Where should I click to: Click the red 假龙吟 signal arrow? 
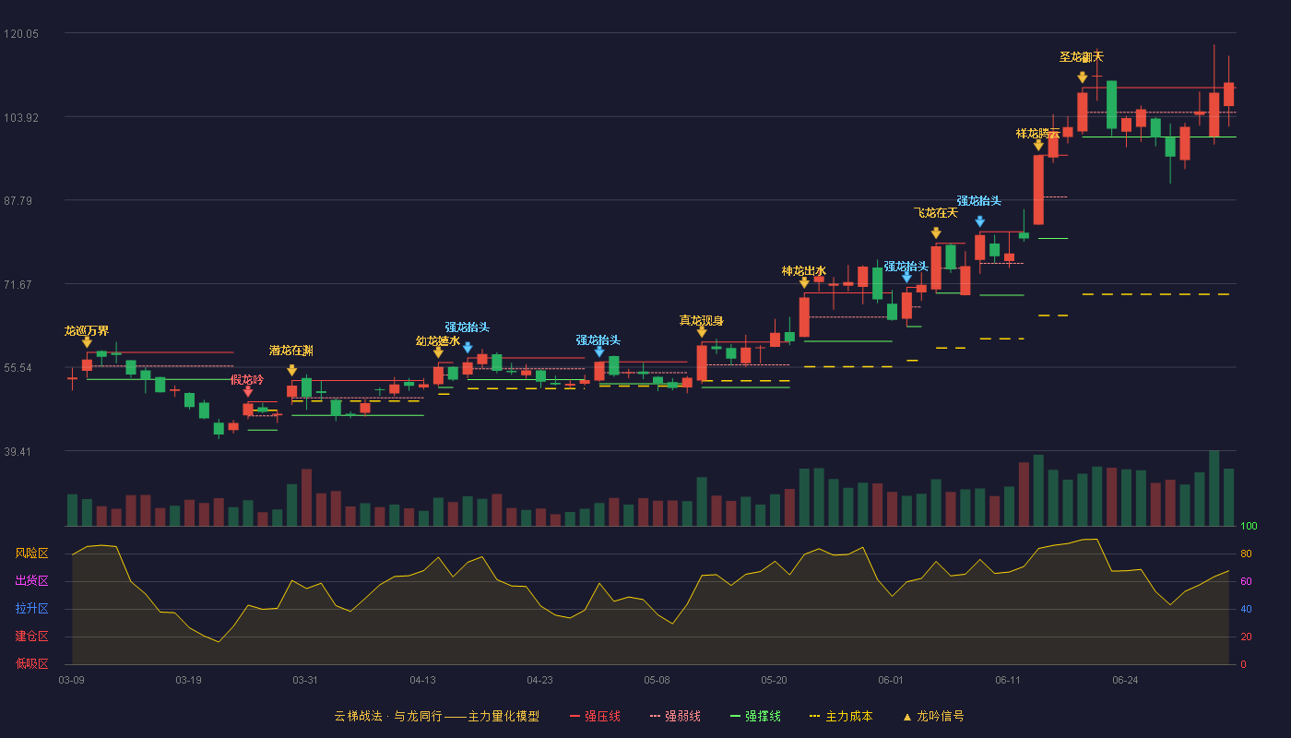(x=248, y=392)
